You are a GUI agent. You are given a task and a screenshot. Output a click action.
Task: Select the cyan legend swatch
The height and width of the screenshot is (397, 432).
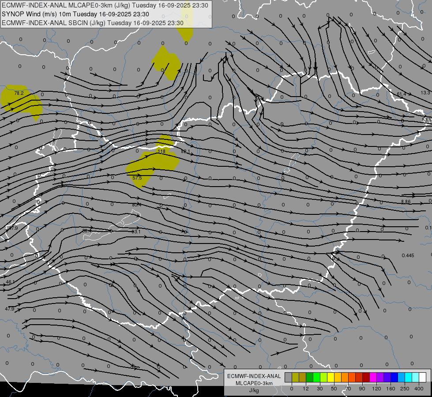(409, 377)
